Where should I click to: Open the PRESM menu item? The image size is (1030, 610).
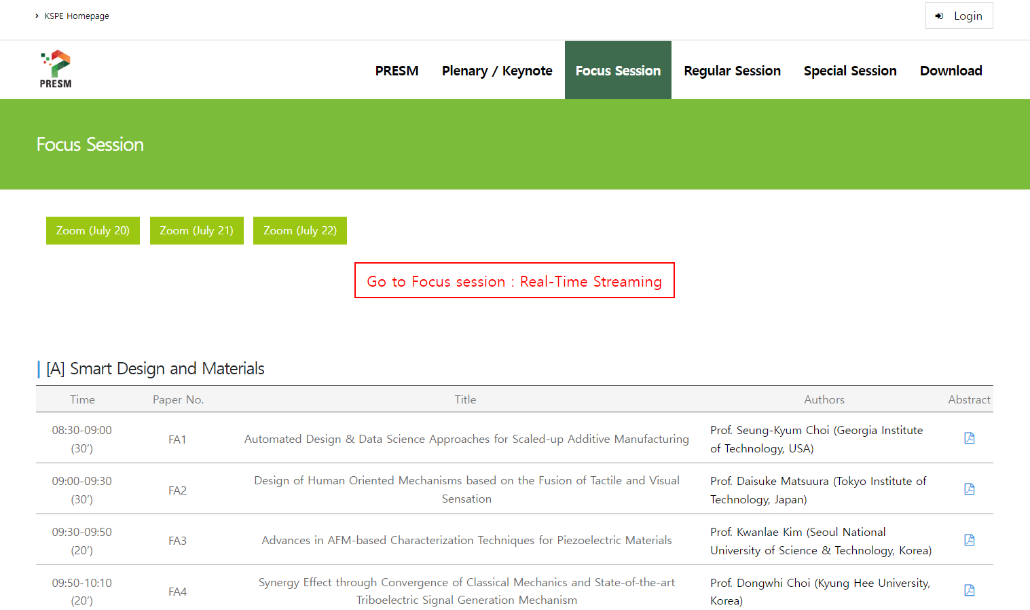397,71
